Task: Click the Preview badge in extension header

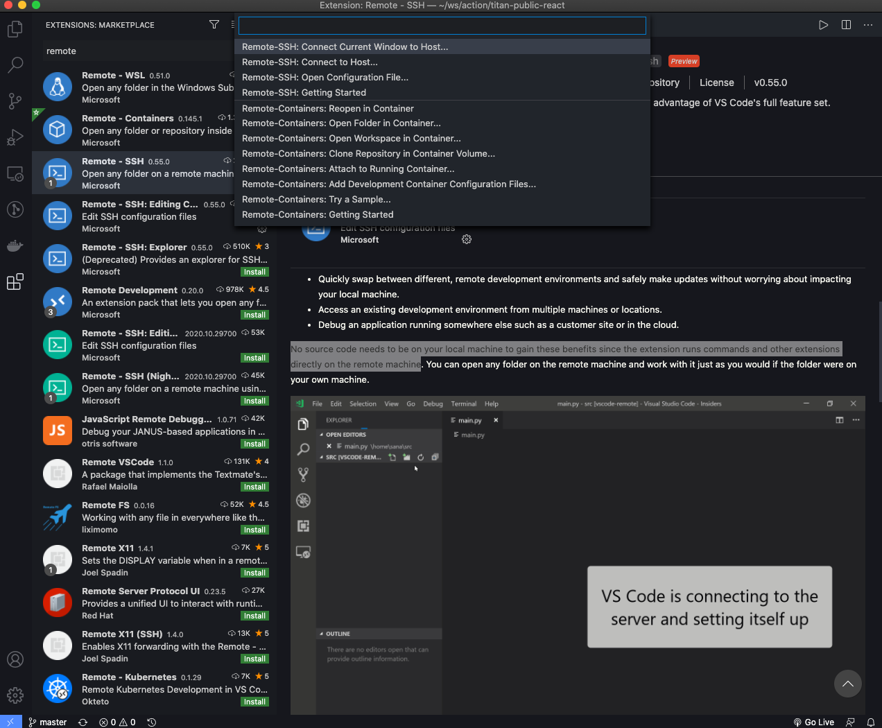Action: [x=684, y=61]
